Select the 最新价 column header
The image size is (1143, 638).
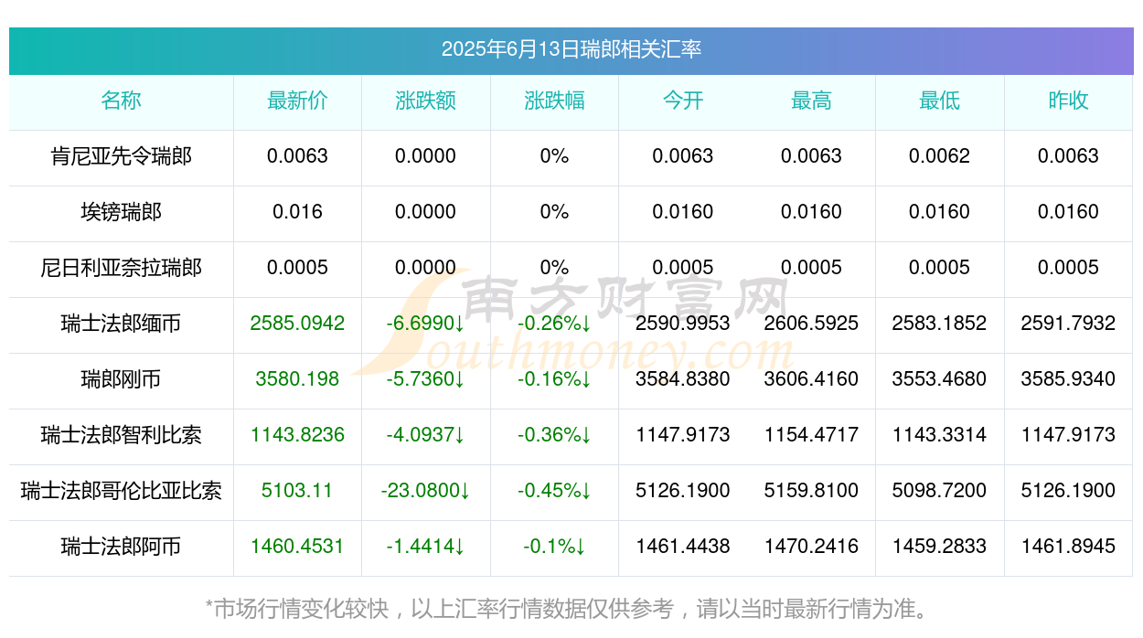click(x=297, y=101)
